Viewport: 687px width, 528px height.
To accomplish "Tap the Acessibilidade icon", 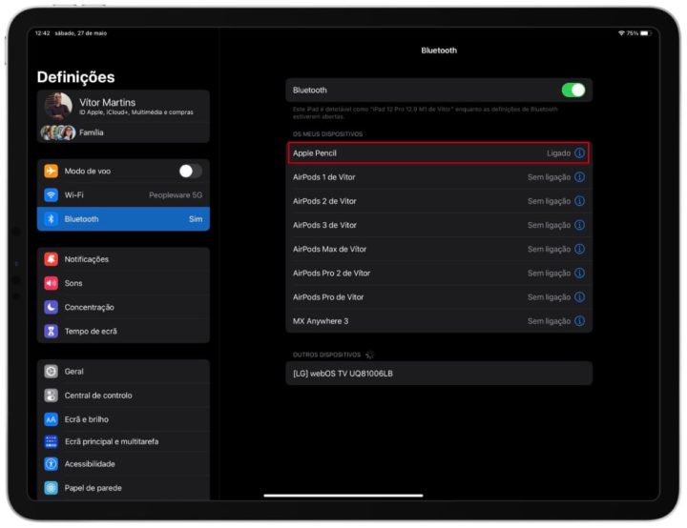I will 51,464.
